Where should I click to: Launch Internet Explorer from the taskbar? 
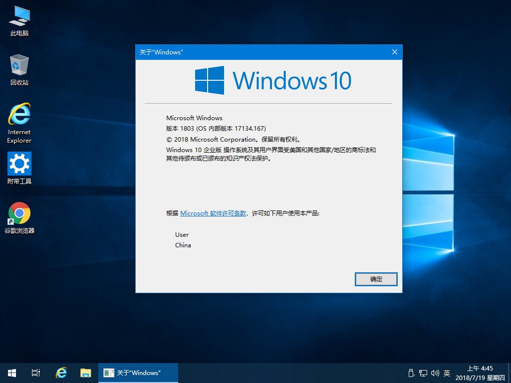pyautogui.click(x=61, y=373)
